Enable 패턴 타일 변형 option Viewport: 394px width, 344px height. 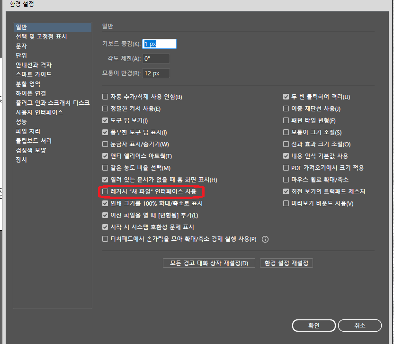pos(286,120)
